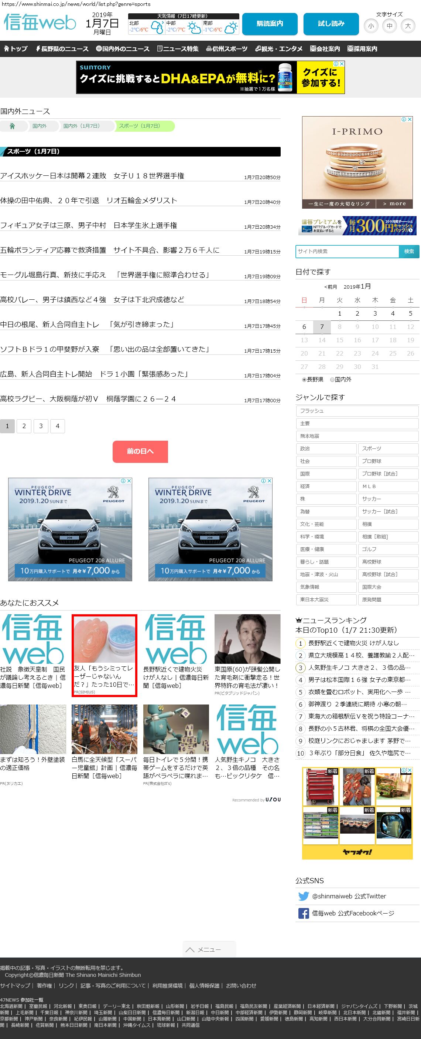Select the 国内外 radio button
421x1039 pixels.
332,380
